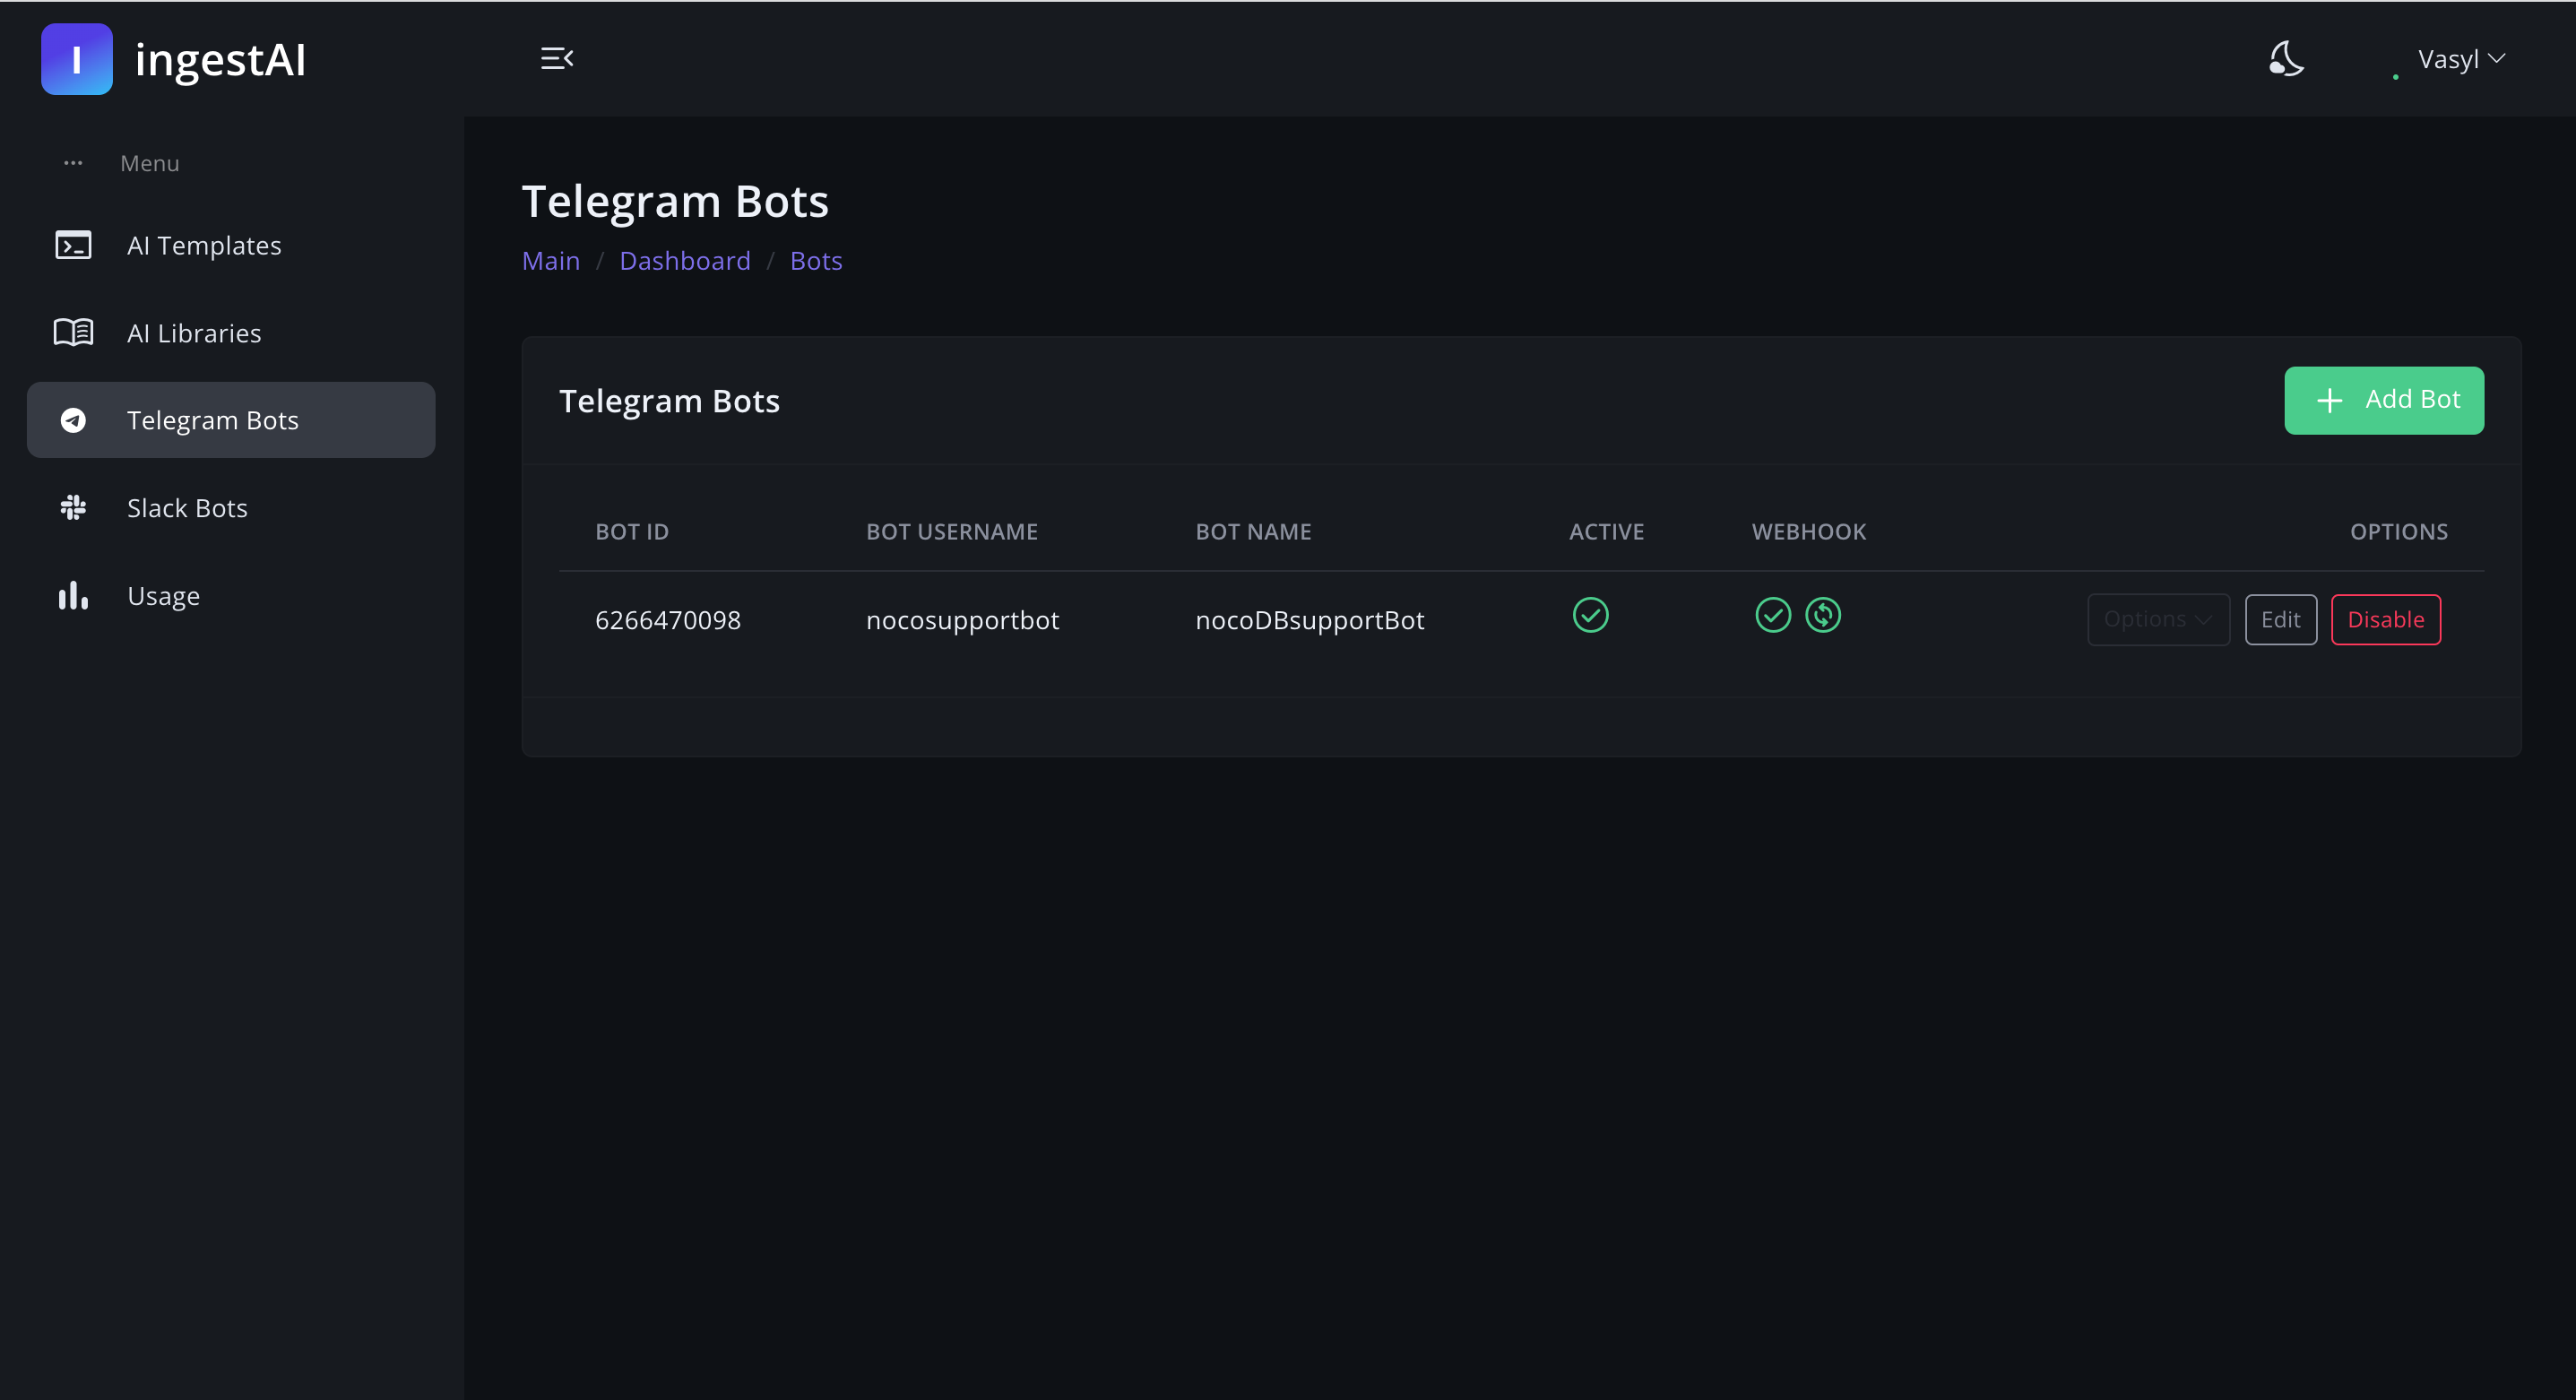Click the ingestAI brand name

(220, 60)
